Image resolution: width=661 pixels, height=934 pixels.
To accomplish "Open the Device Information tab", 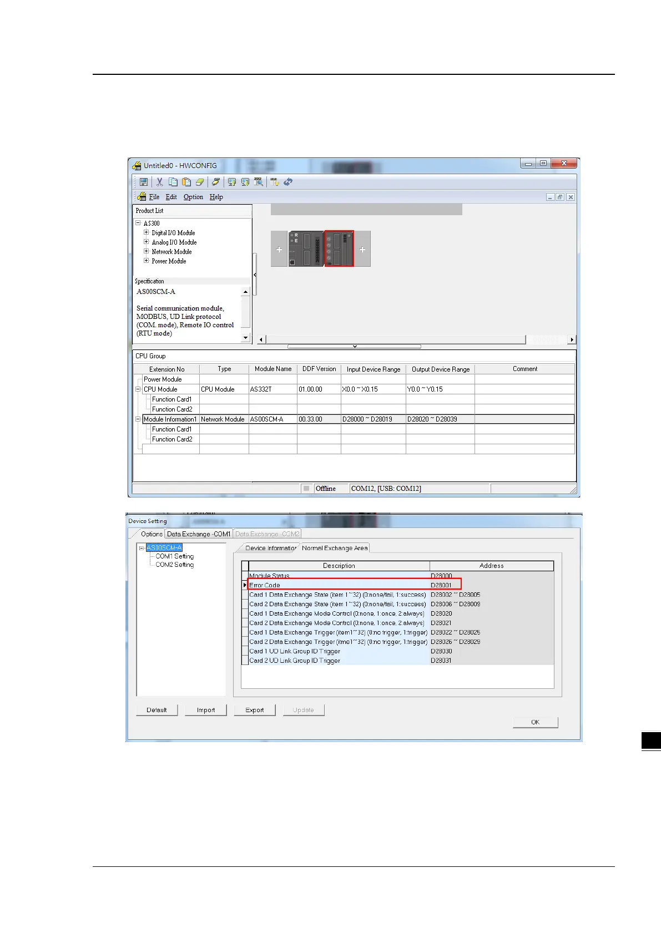I will click(270, 548).
